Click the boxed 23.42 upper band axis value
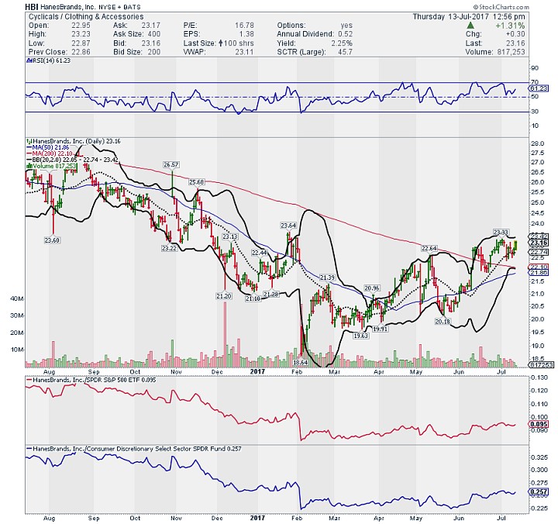Screen dimensions: 558x524 pyautogui.click(x=539, y=236)
